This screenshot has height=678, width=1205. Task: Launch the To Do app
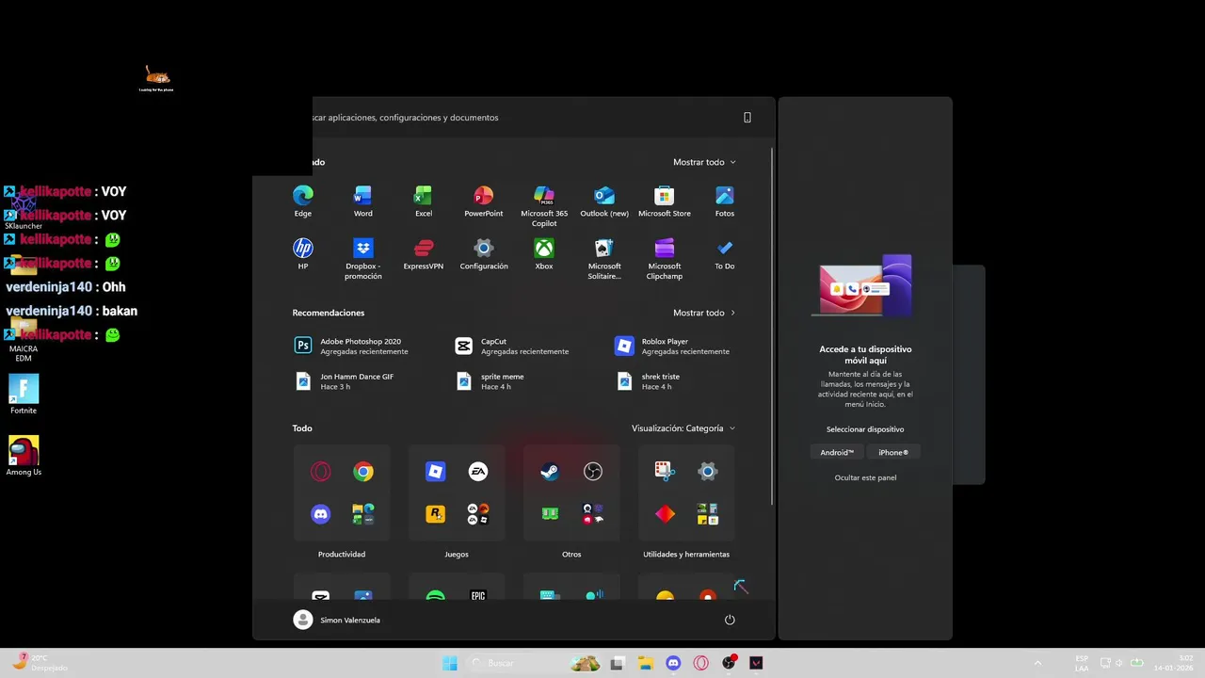point(724,254)
